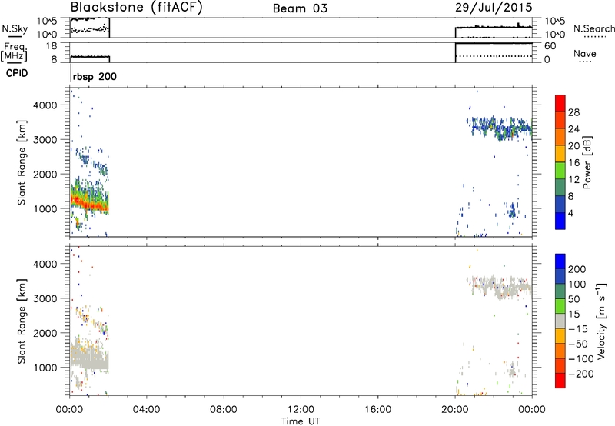Click the 'Power [dB]' colorbar title
This screenshot has width=615, height=426.
click(x=587, y=162)
